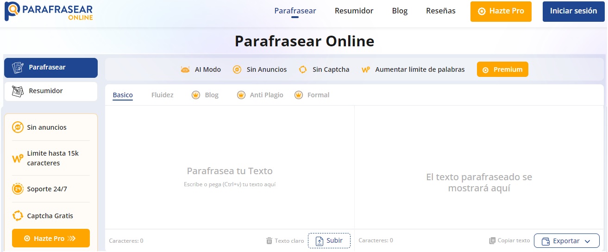Click the crown icon beside Formal
The width and height of the screenshot is (608, 252).
click(x=299, y=95)
